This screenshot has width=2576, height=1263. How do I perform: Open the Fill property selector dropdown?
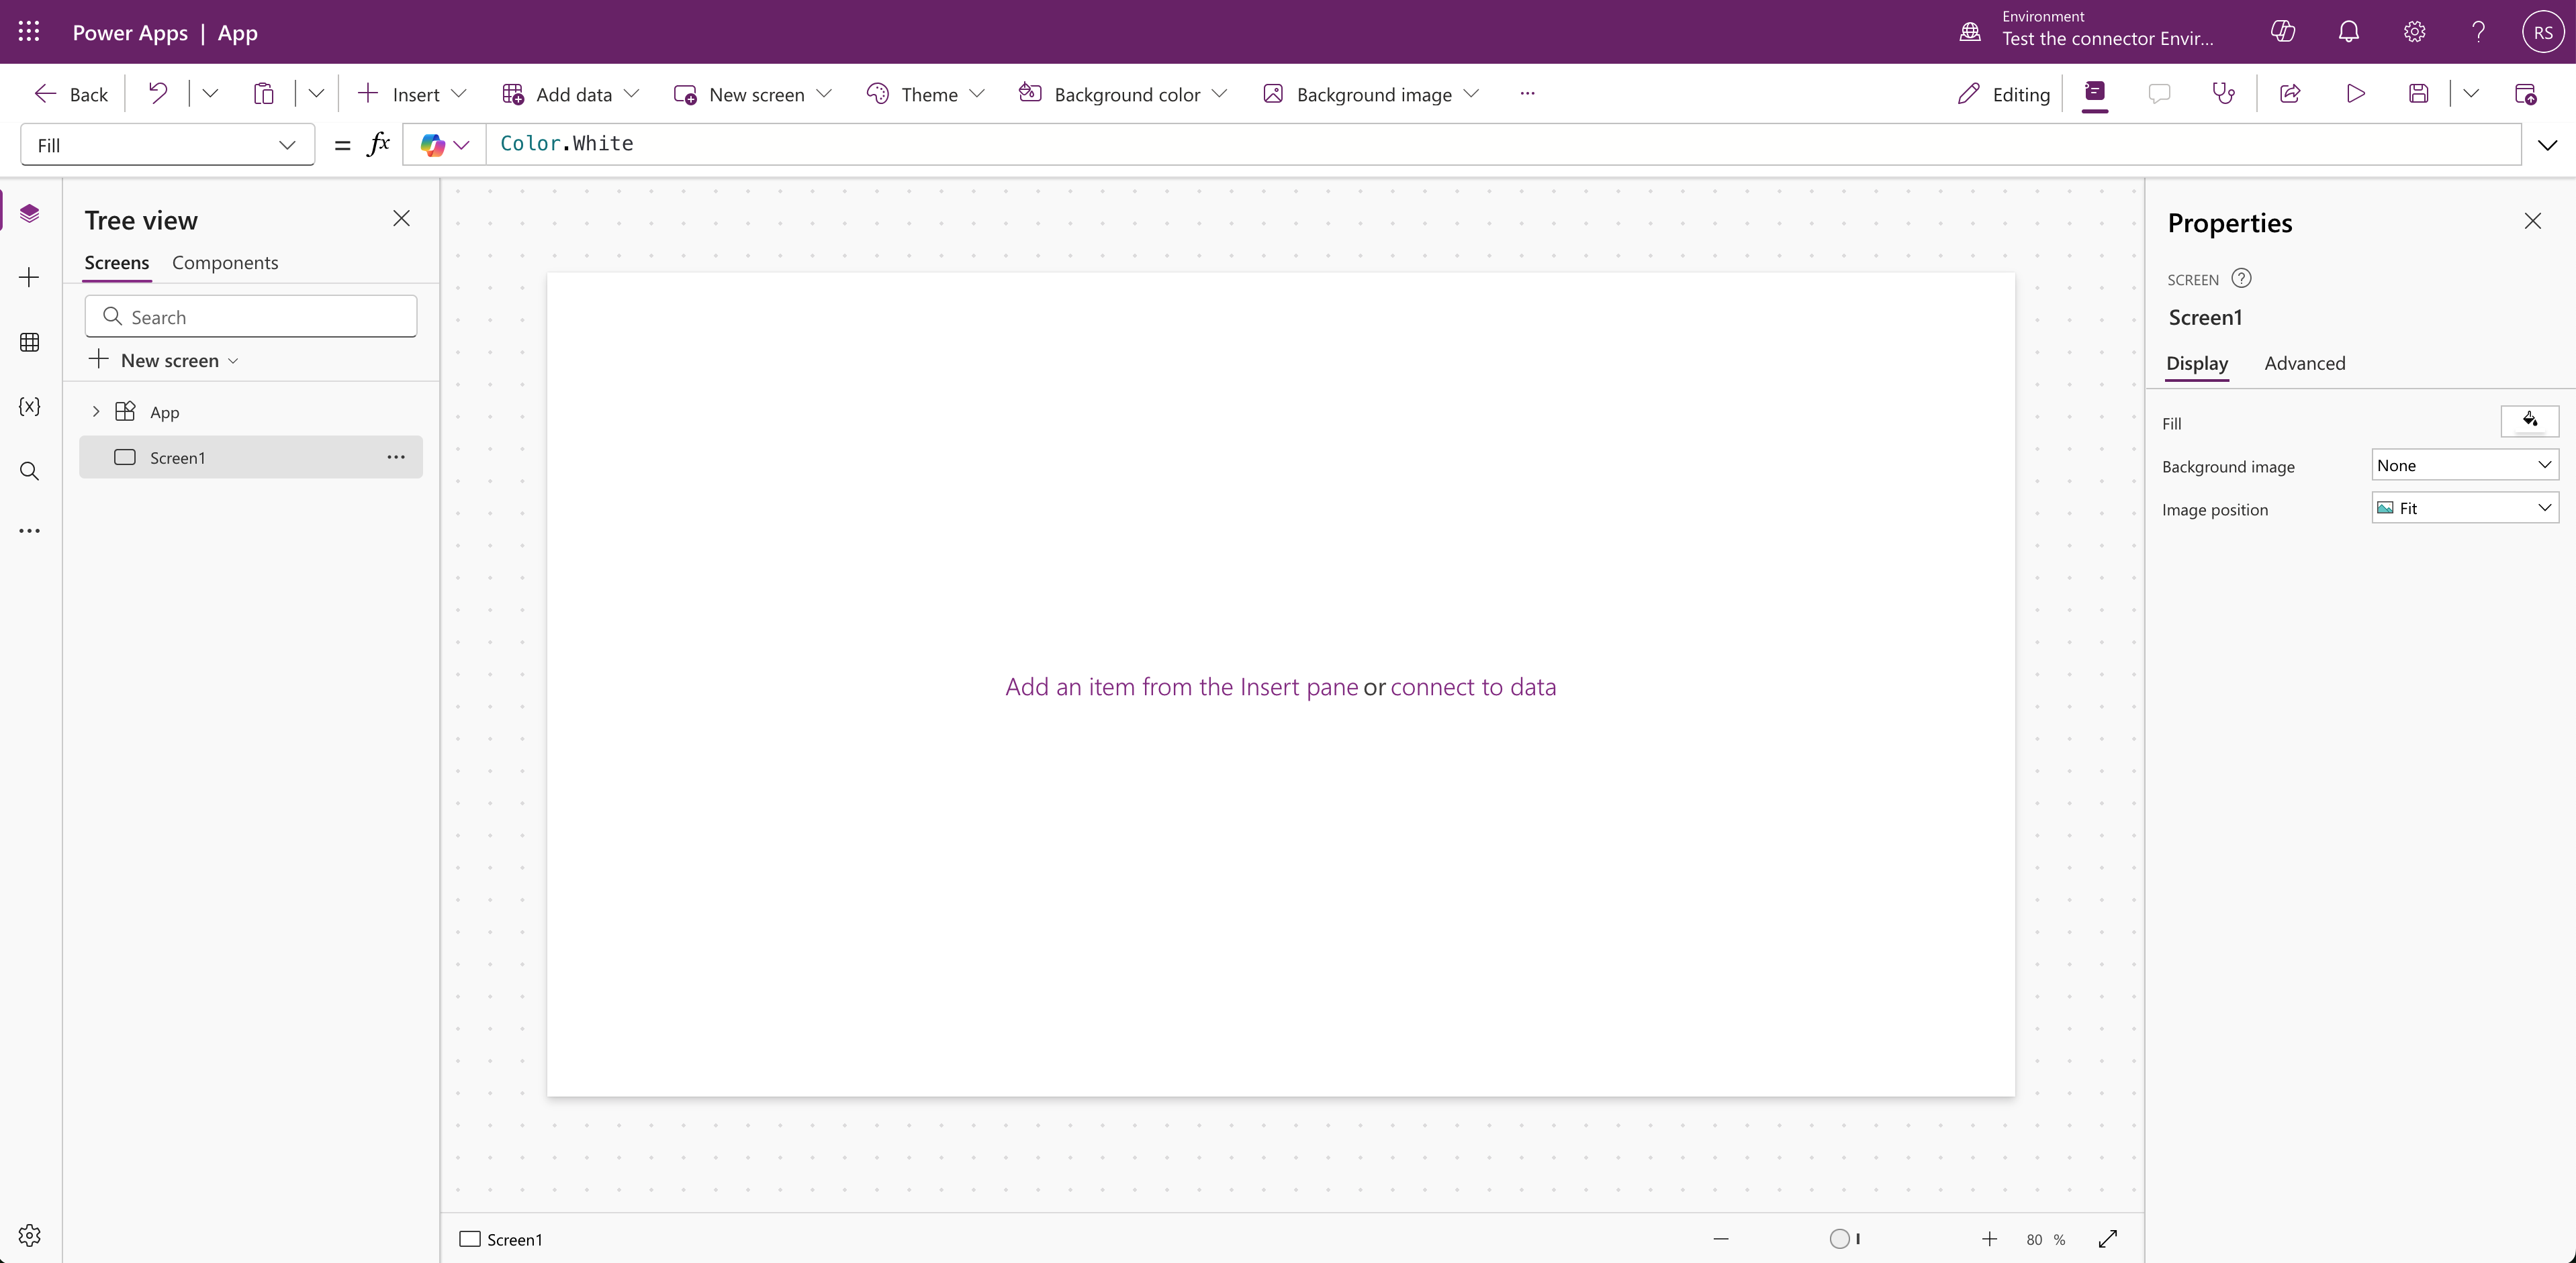[167, 145]
